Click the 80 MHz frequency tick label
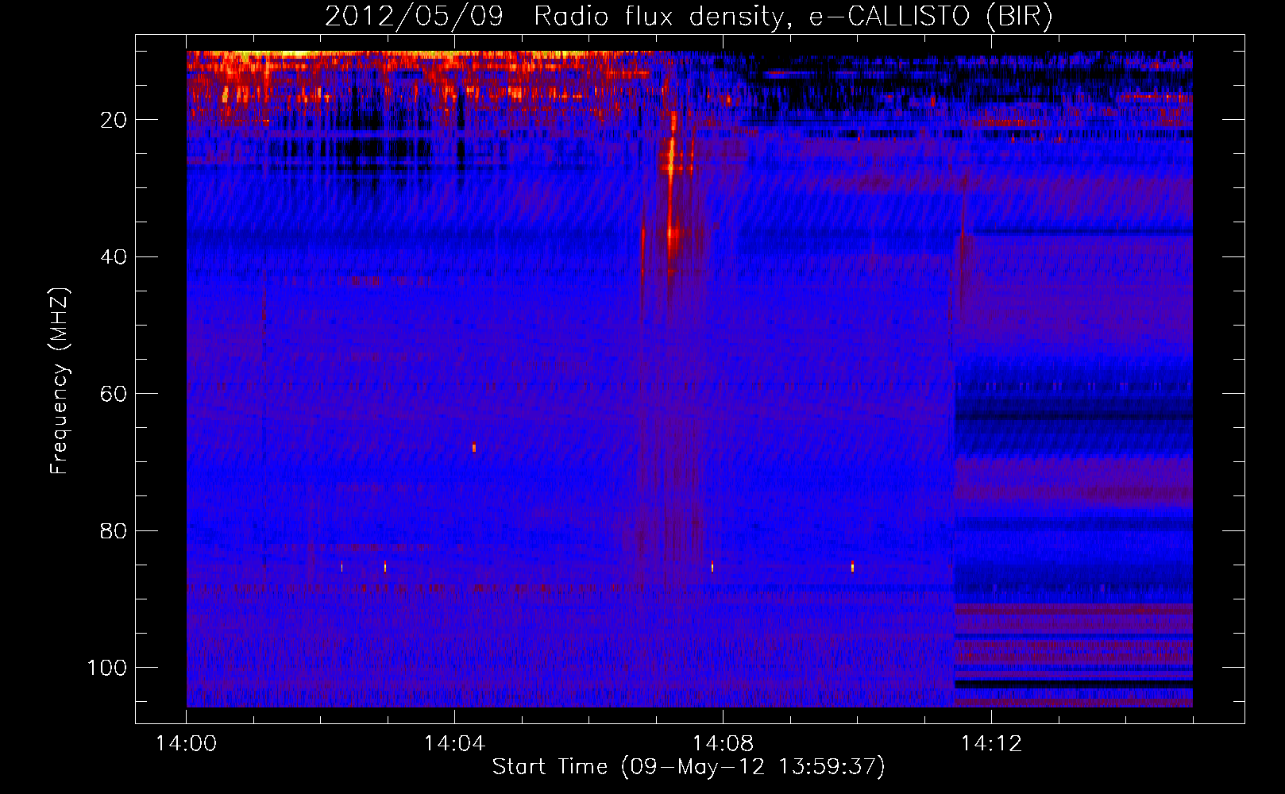The width and height of the screenshot is (1285, 794). (x=114, y=530)
